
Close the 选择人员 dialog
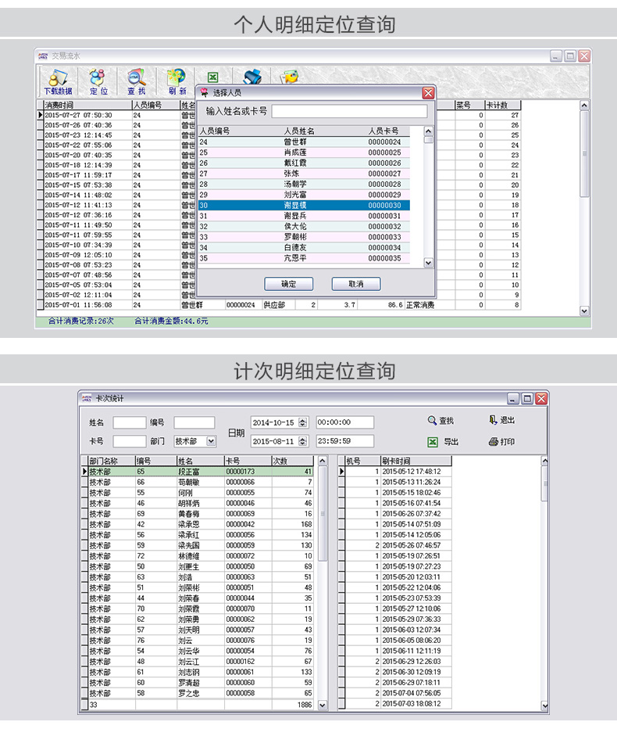pyautogui.click(x=428, y=92)
